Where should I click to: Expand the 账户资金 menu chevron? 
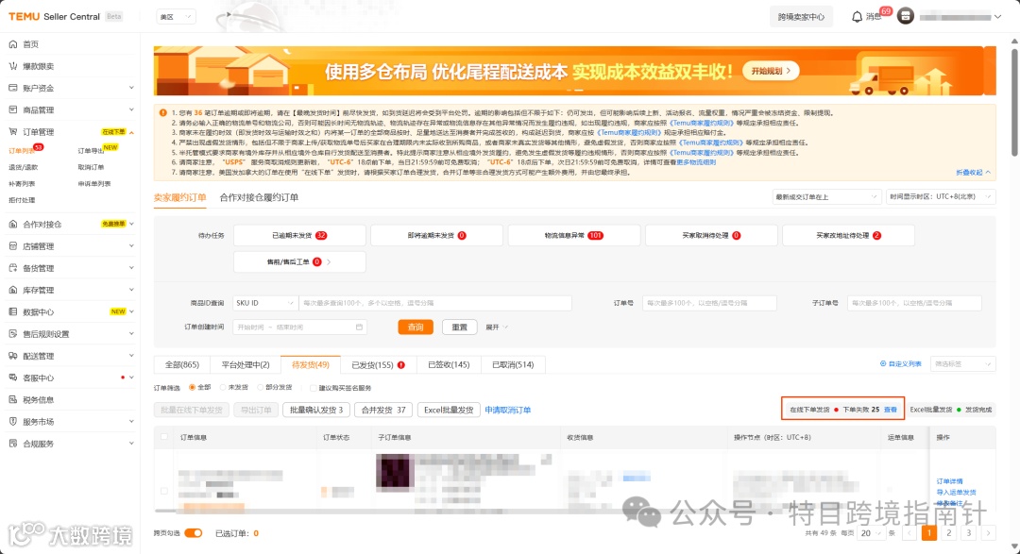pyautogui.click(x=131, y=88)
